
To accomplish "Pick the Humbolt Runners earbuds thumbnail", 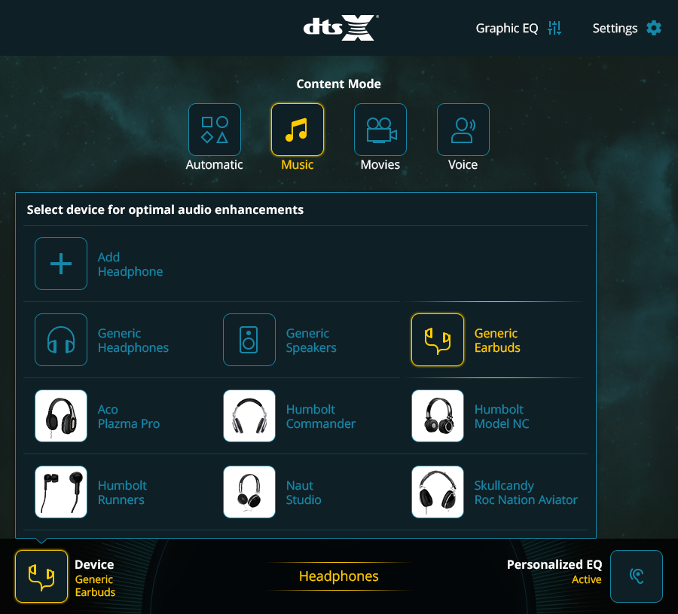I will point(61,492).
